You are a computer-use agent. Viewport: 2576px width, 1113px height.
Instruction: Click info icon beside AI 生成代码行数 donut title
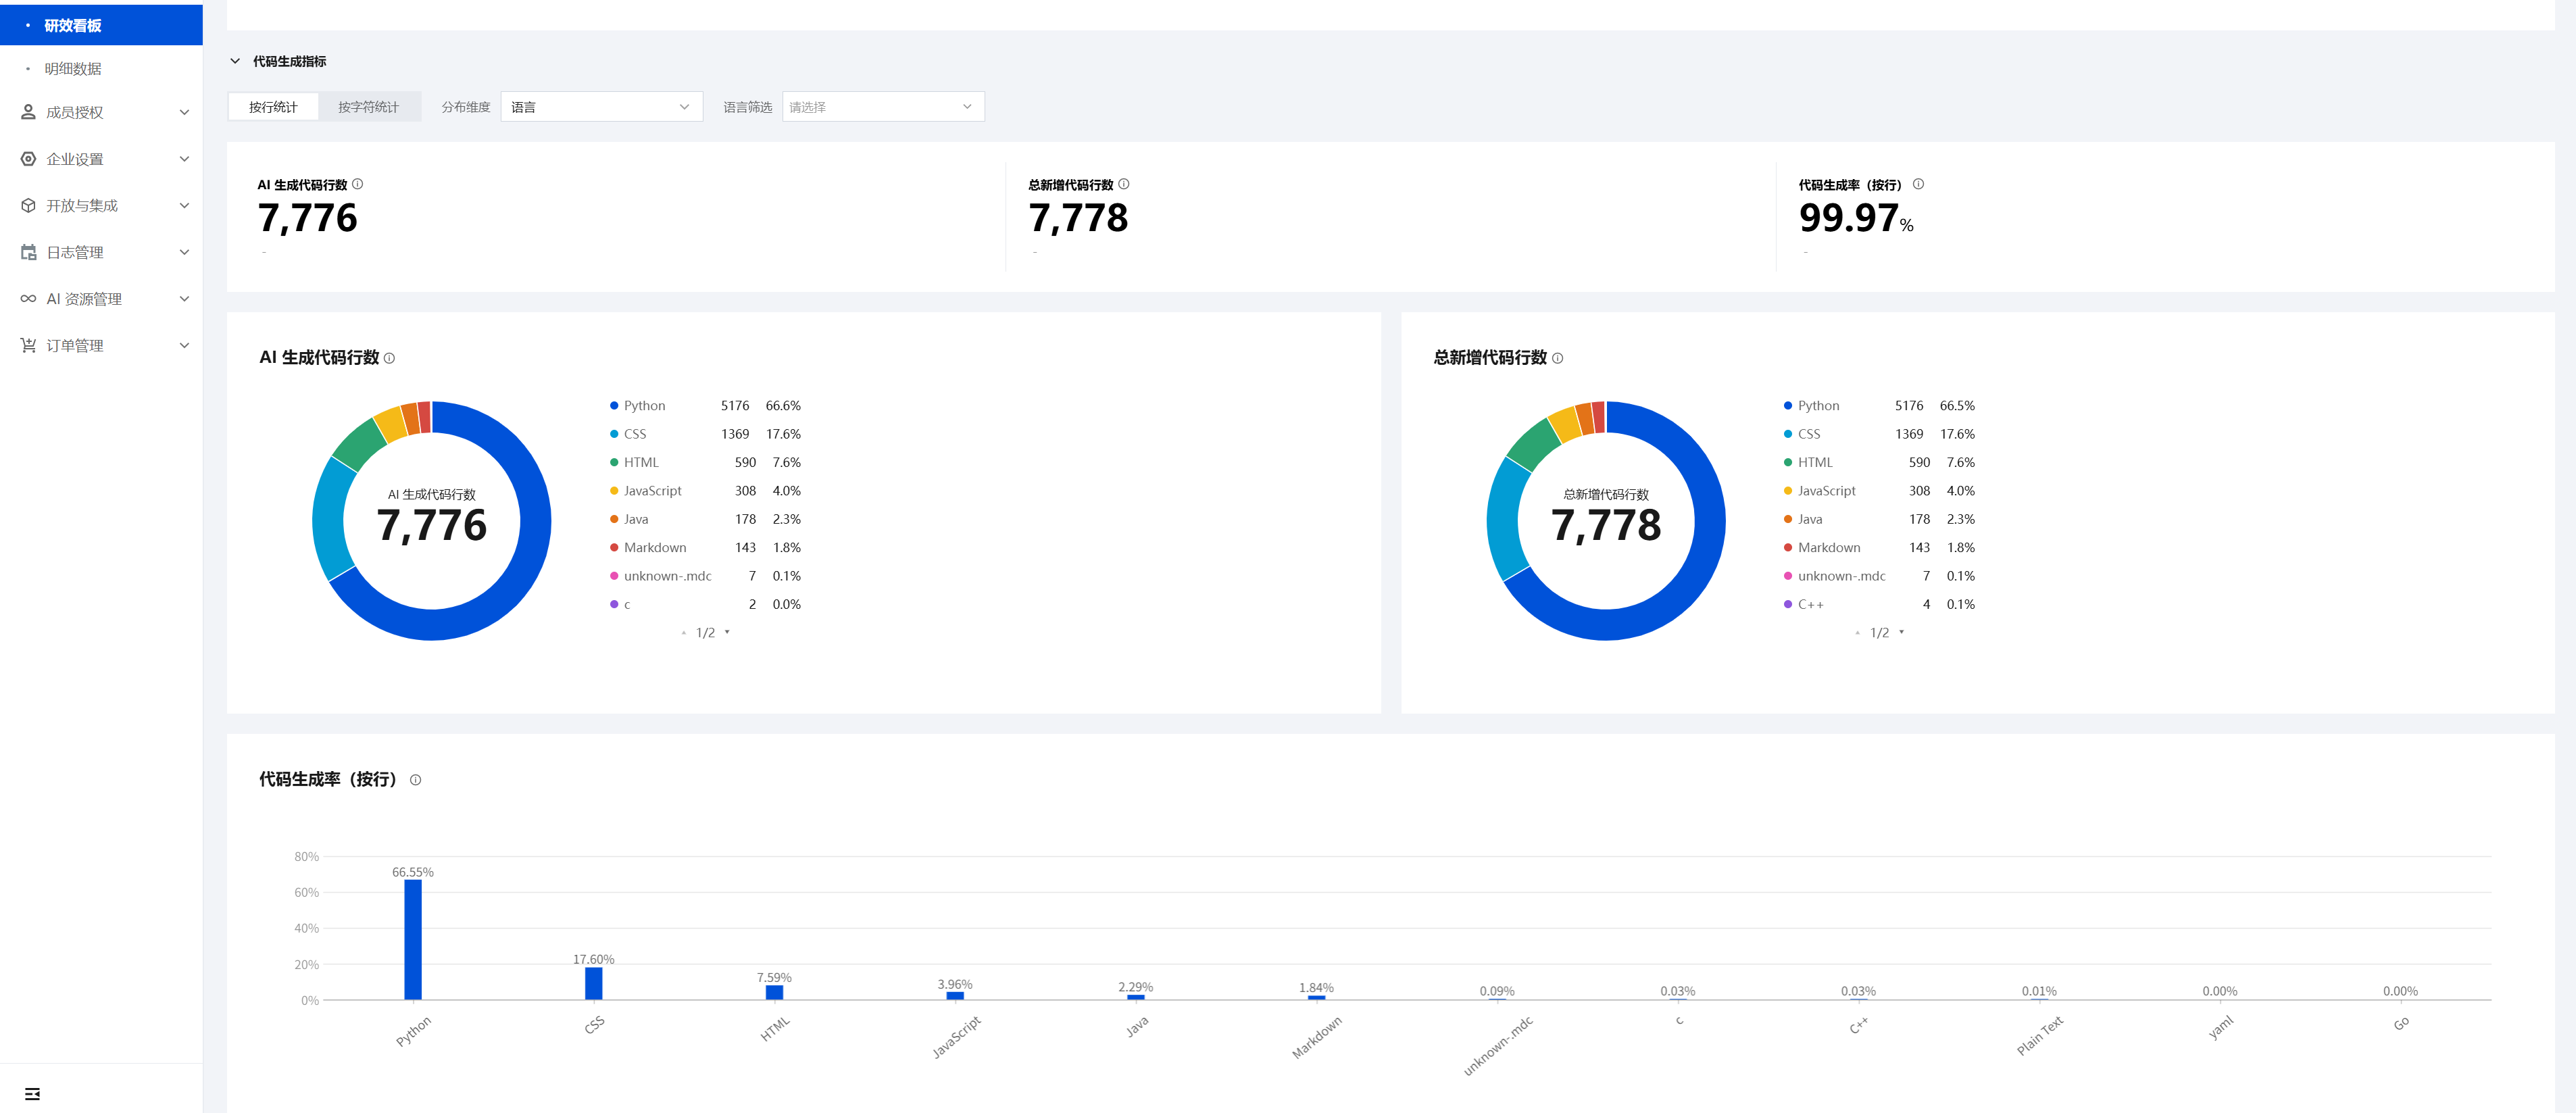389,358
